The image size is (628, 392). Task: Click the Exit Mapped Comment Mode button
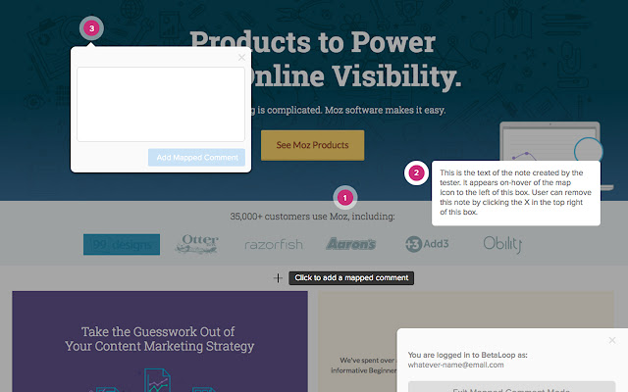coord(511,387)
